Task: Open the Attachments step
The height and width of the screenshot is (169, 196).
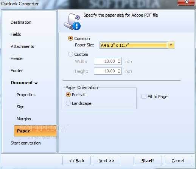Action: pos(22,46)
